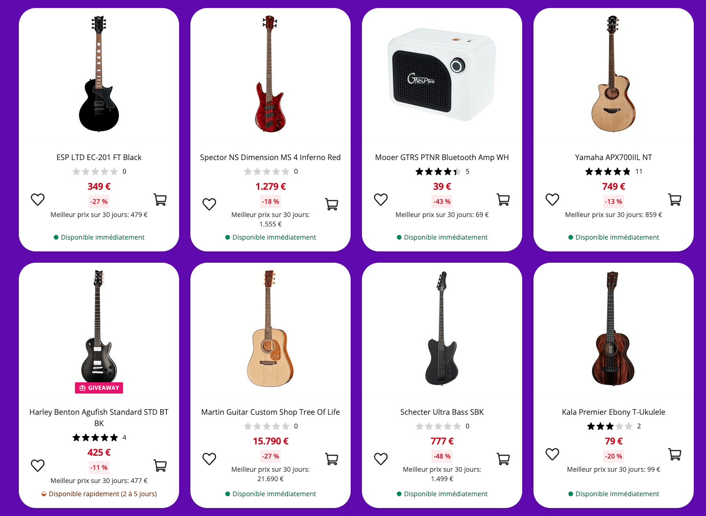The height and width of the screenshot is (516, 706).
Task: Add the Martin Custom Shop guitar to cart
Action: tap(332, 458)
